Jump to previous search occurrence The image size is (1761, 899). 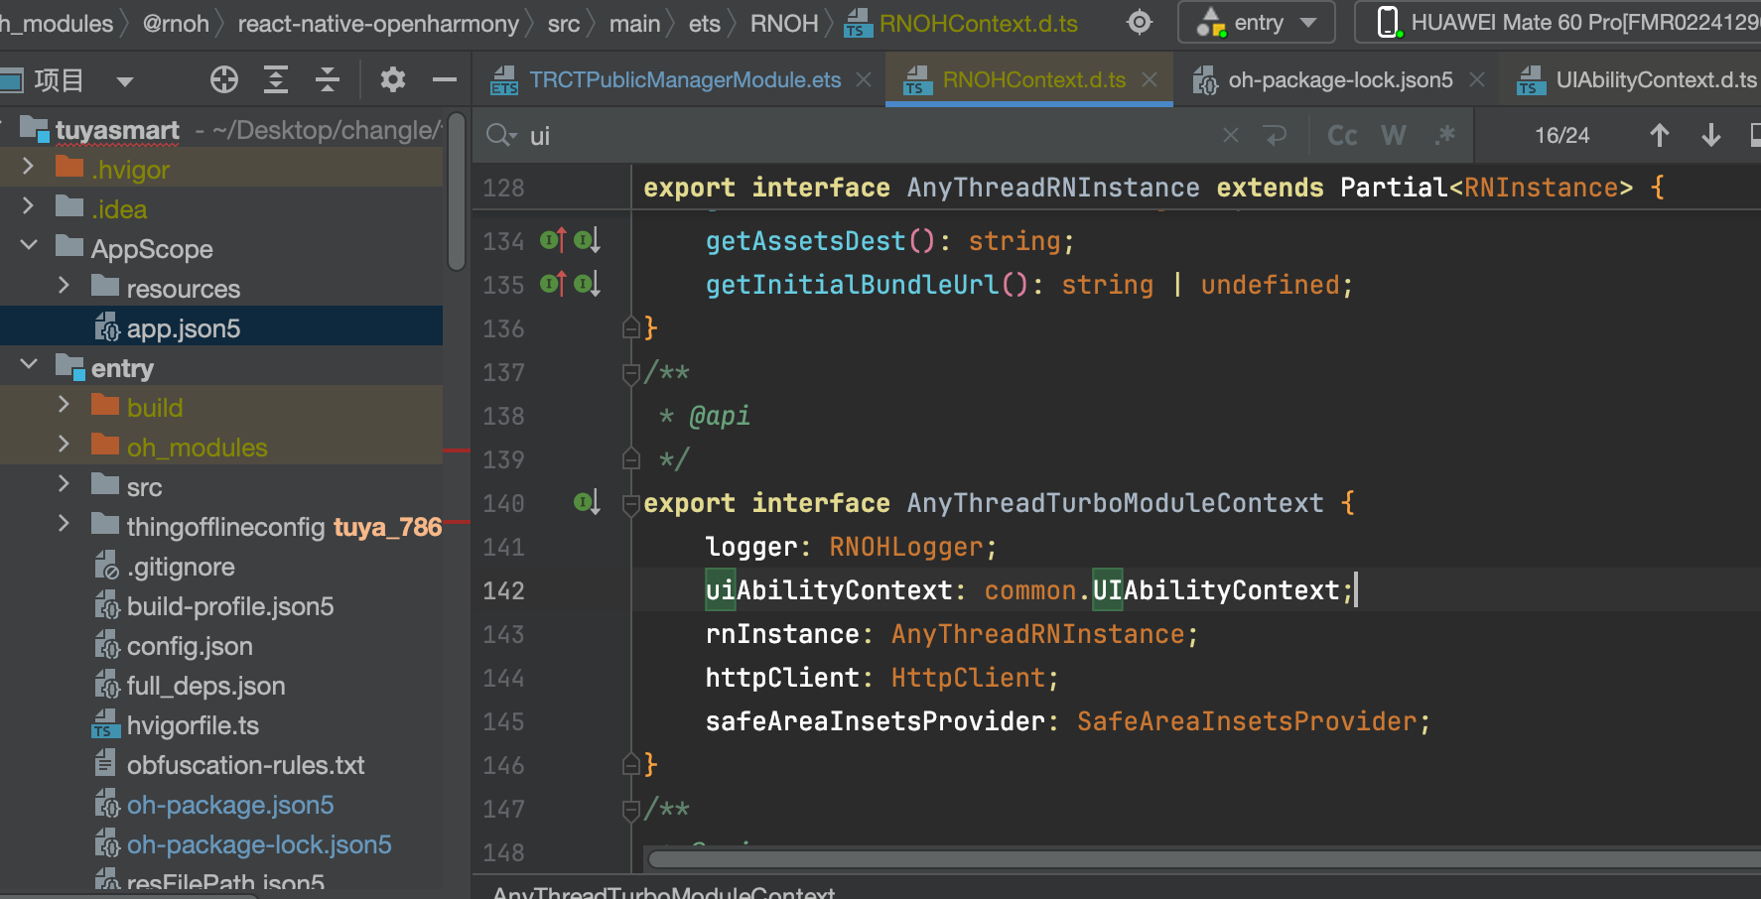pyautogui.click(x=1659, y=135)
